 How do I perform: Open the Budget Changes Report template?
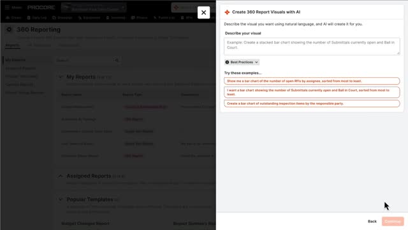pyautogui.click(x=85, y=224)
